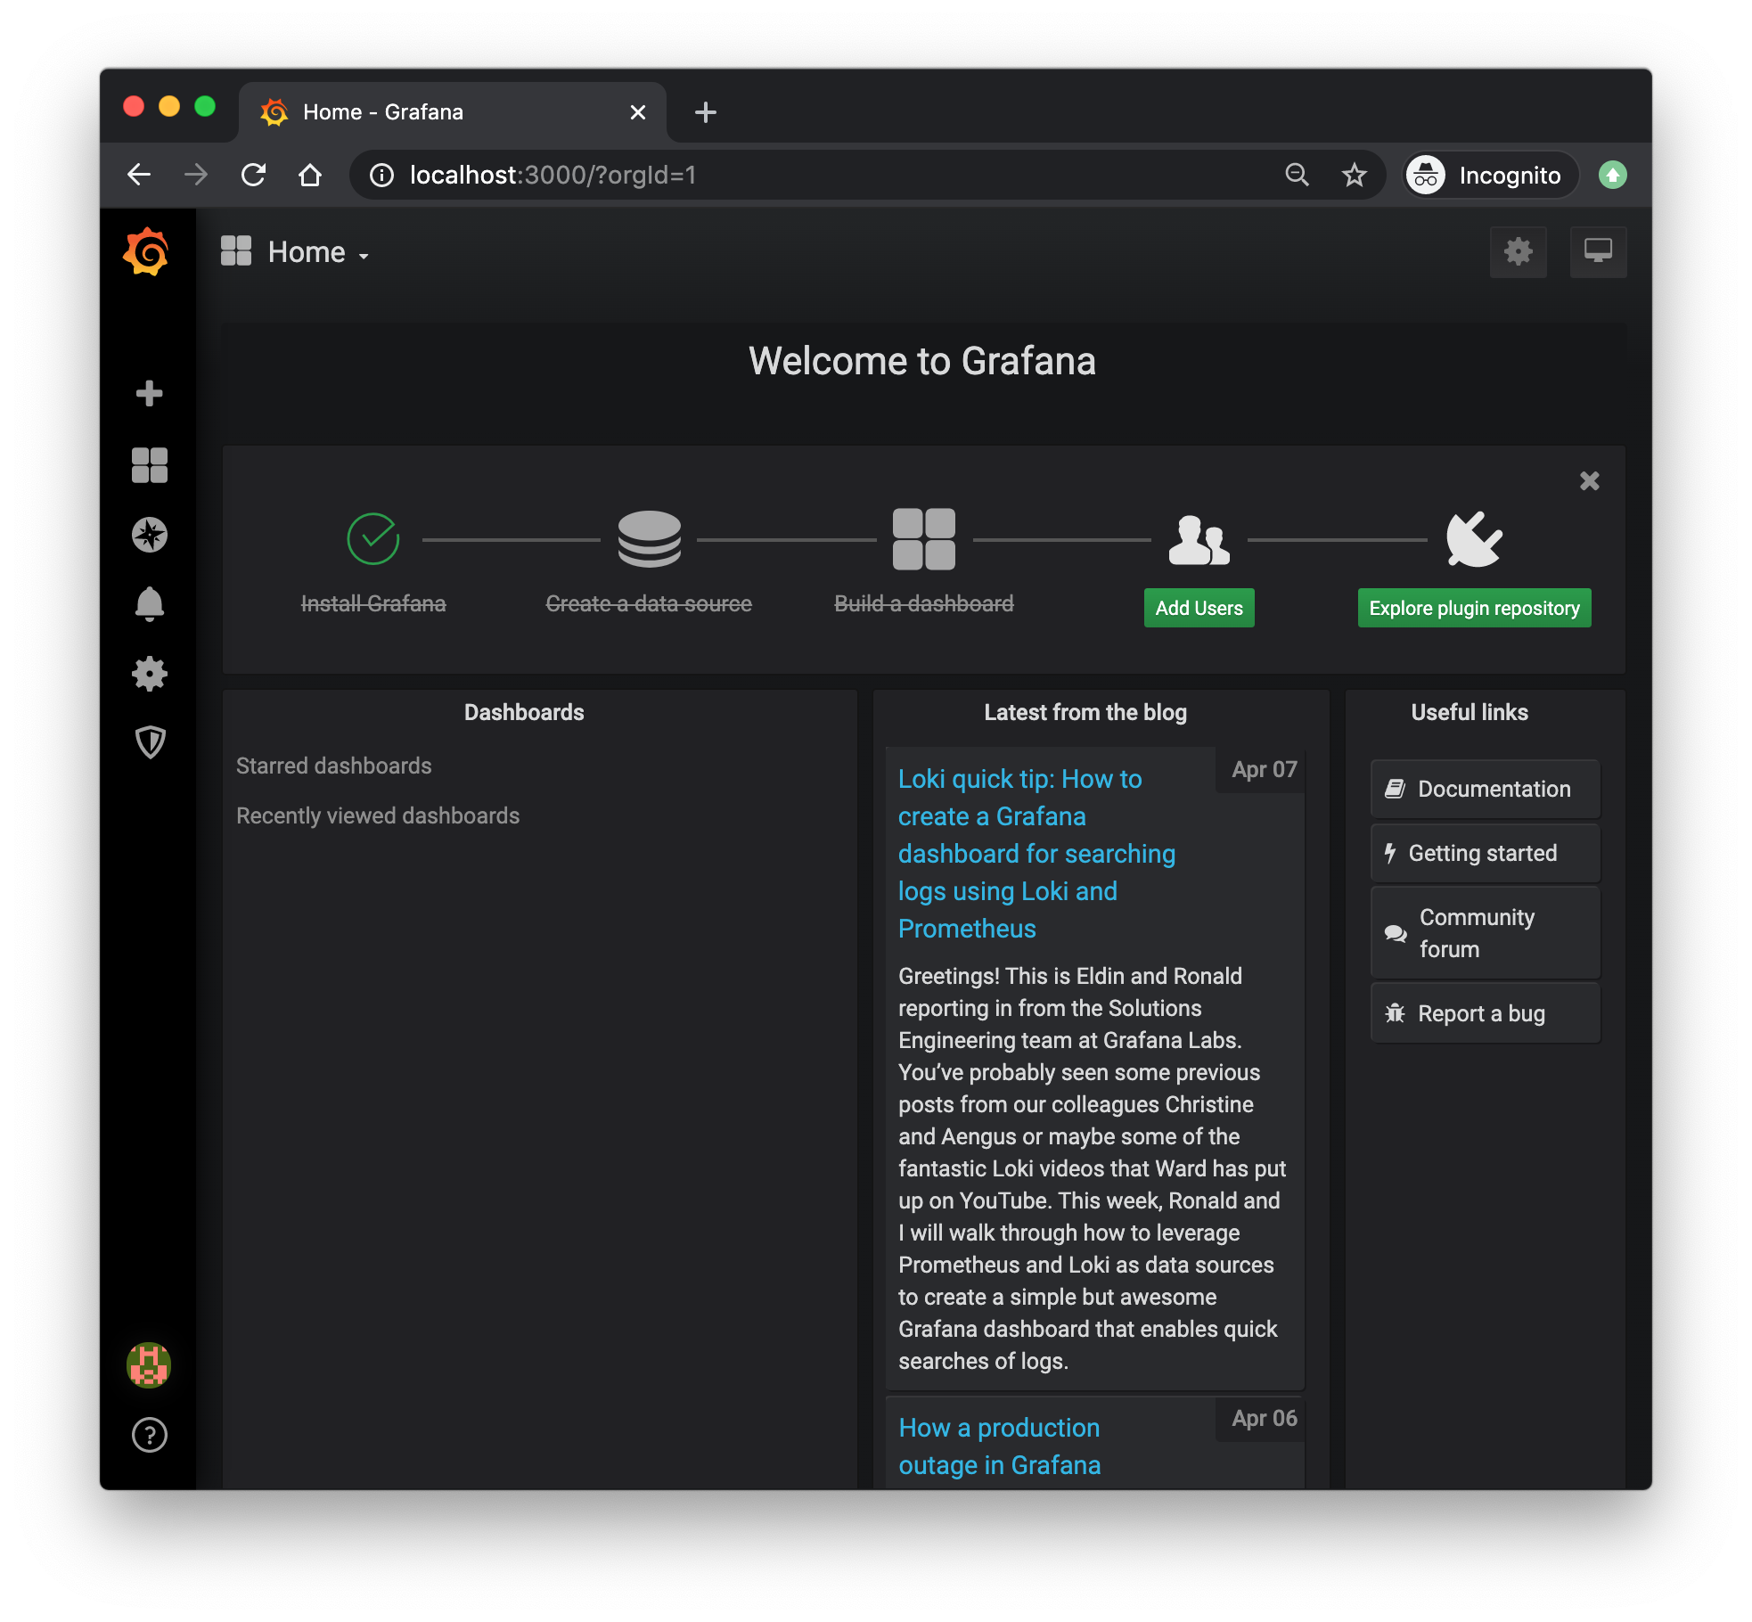
Task: Click the browser forward arrow
Action: click(196, 175)
